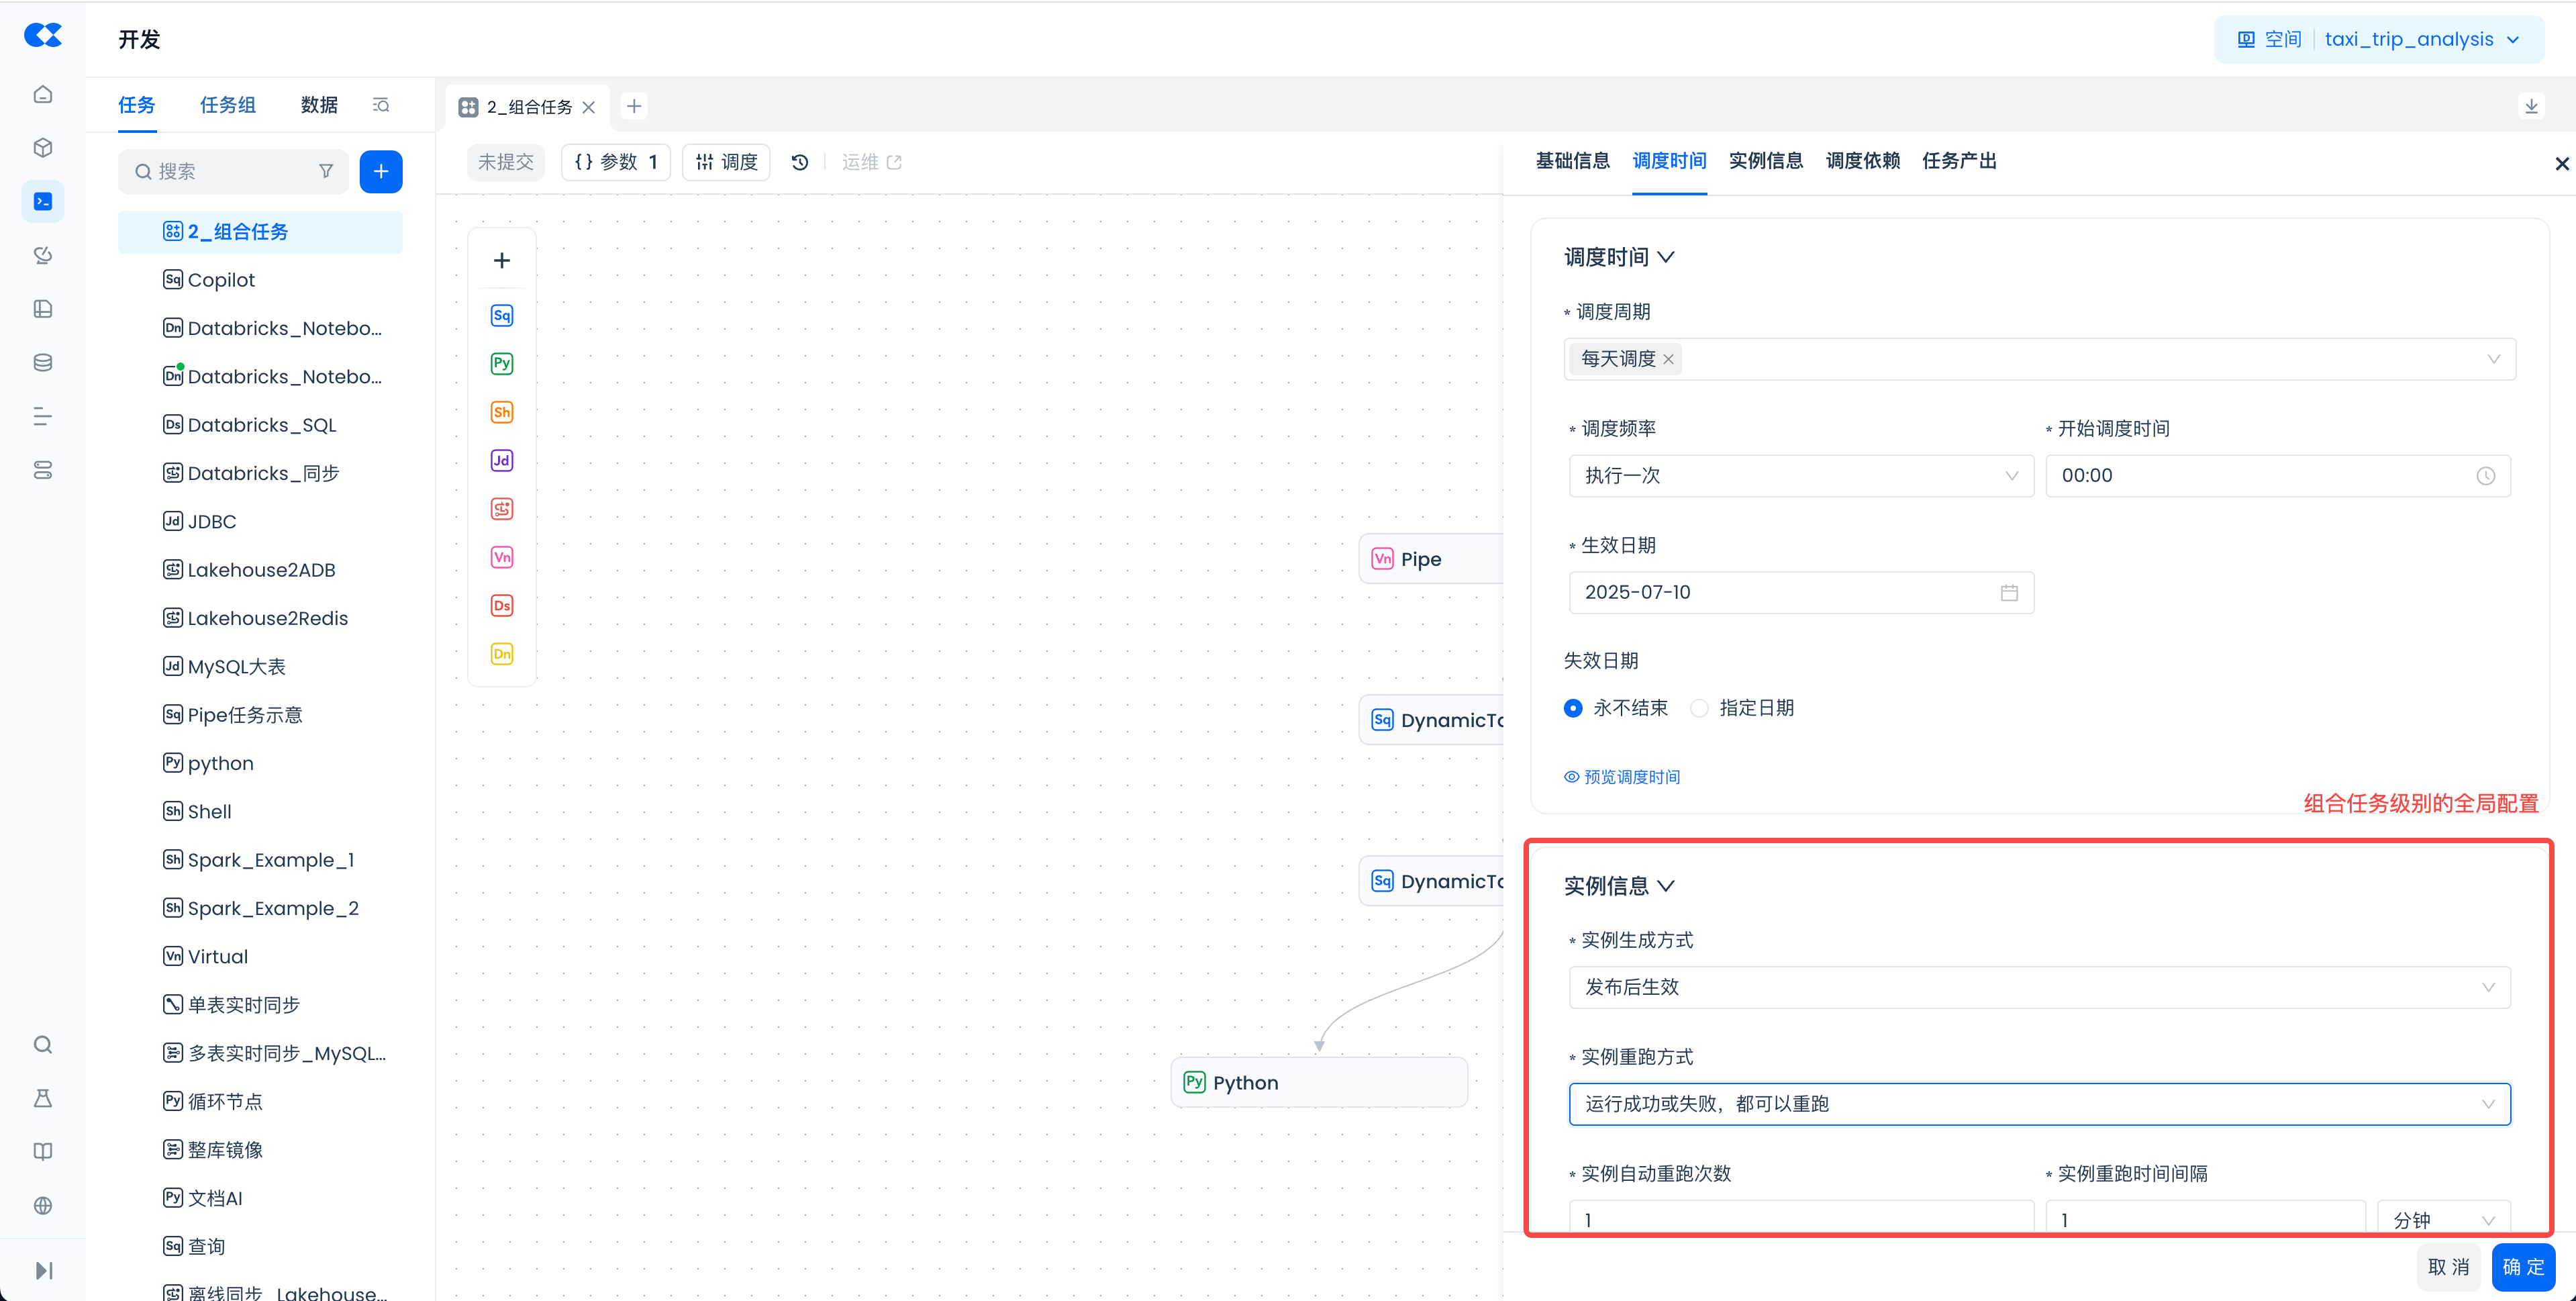Click the Shell node icon in canvas palette
2576x1301 pixels.
[x=502, y=412]
